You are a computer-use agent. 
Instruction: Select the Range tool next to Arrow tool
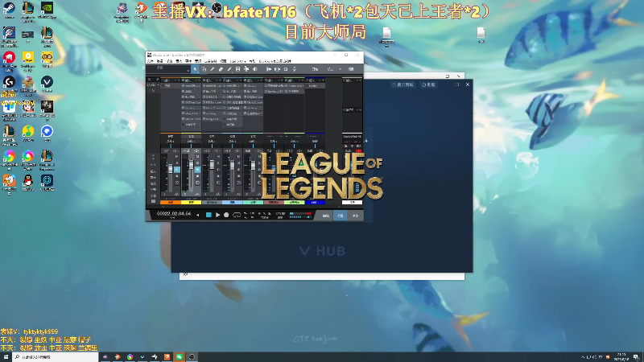coord(204,69)
